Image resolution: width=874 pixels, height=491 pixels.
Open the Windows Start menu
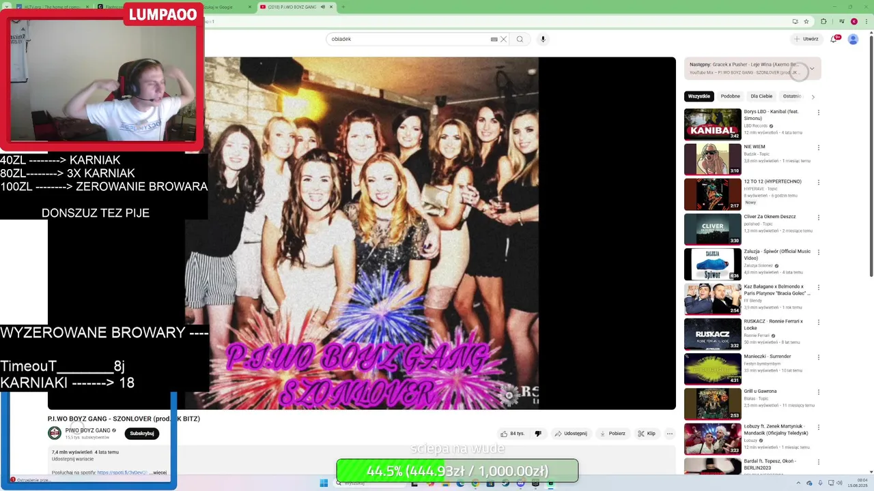click(324, 483)
